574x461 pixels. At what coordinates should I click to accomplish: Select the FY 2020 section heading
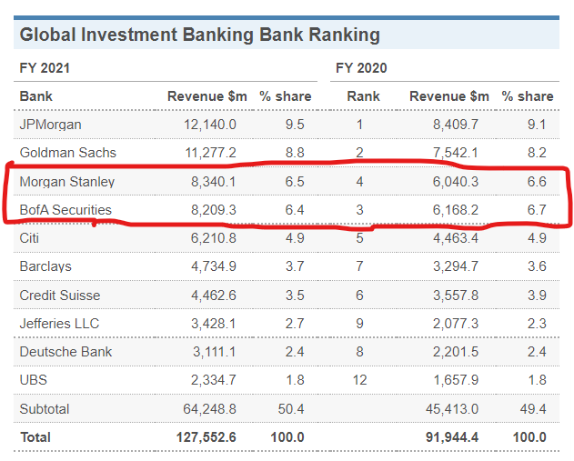(x=361, y=67)
